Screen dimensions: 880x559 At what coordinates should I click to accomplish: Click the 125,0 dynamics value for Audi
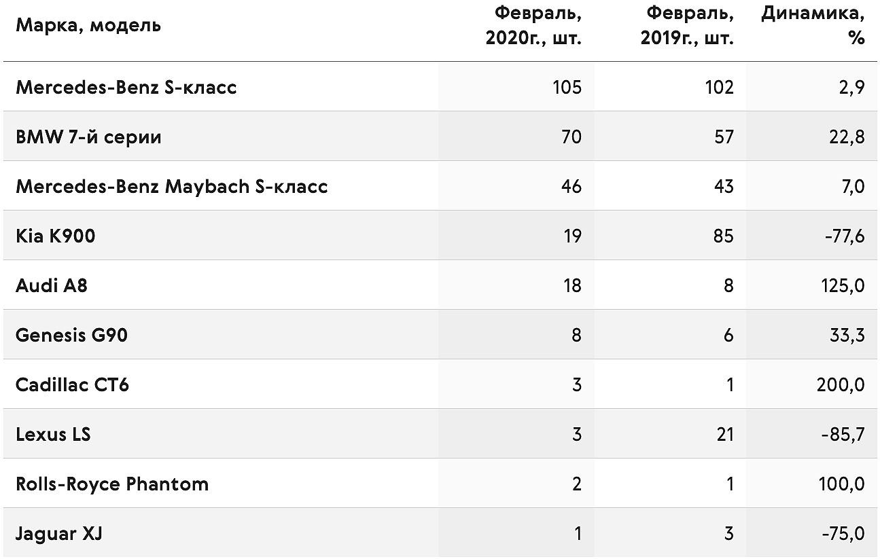coord(841,286)
